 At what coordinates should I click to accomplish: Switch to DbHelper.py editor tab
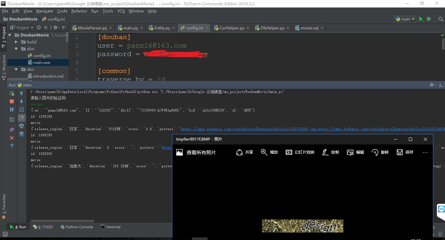(x=272, y=28)
